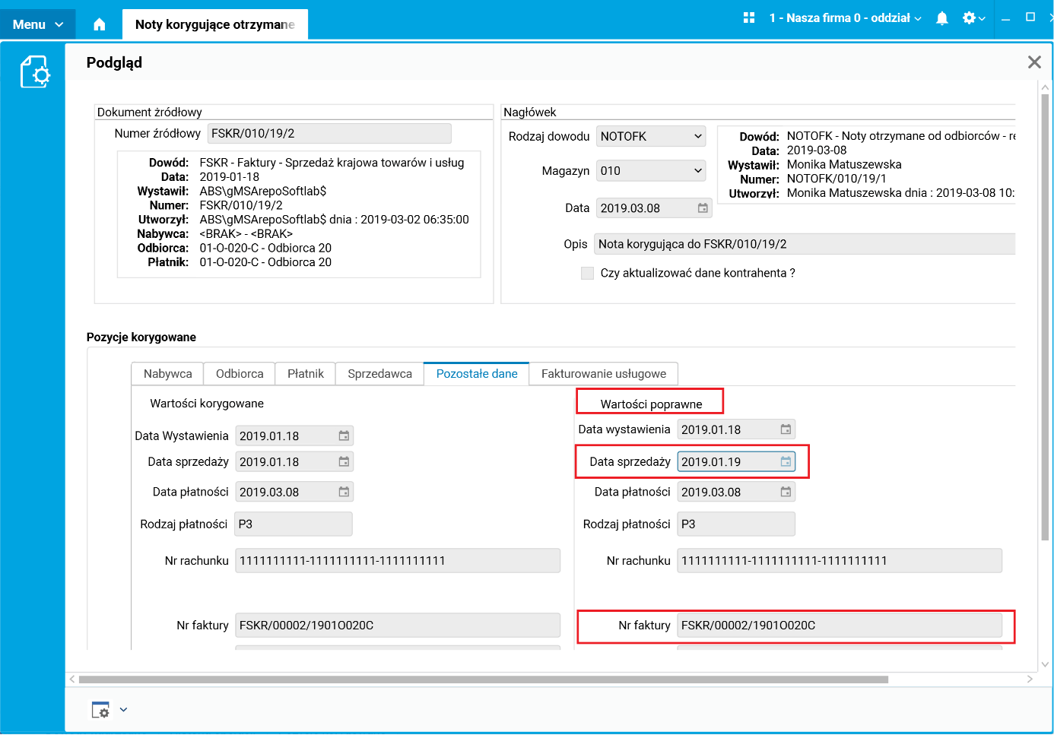Open calendar for Wartości korygowane Data płatności
This screenshot has height=735, width=1054.
tap(344, 492)
